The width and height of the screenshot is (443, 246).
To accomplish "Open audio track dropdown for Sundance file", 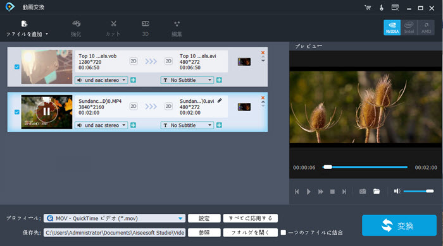I will pos(101,126).
